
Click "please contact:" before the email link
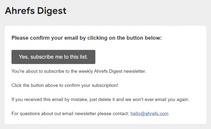tap(113, 114)
